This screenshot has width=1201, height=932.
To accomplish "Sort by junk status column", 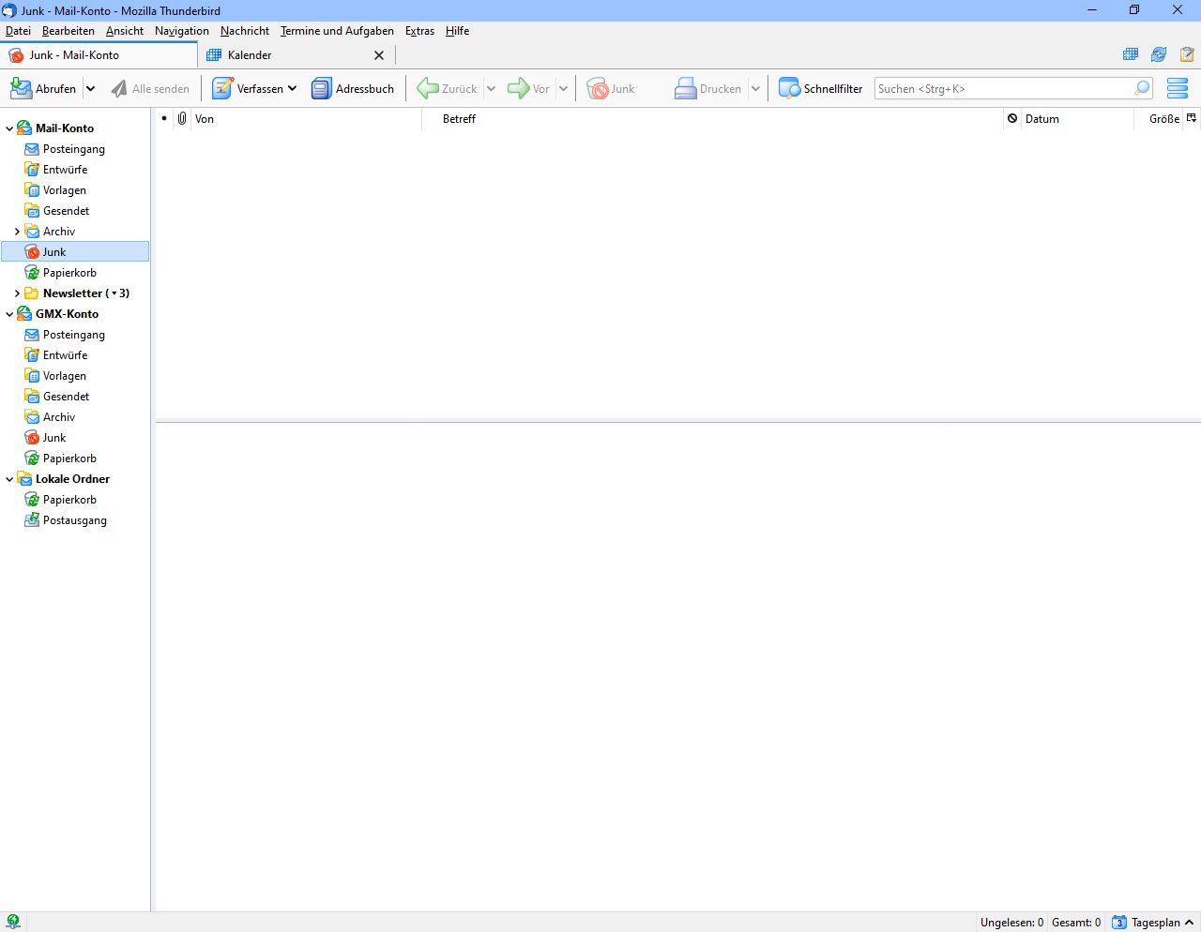I will 1012,119.
